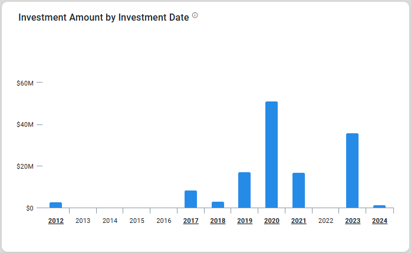Open the underlined 2012 year link
This screenshot has width=411, height=253.
tap(56, 221)
